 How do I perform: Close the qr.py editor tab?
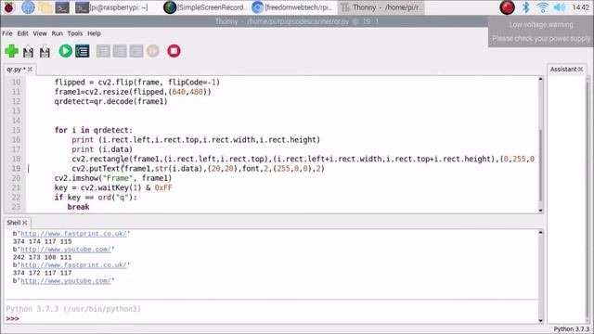pyautogui.click(x=30, y=70)
